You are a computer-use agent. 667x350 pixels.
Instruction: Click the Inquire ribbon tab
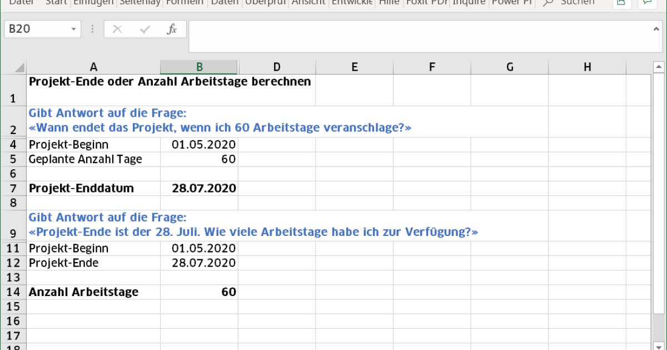(470, 2)
